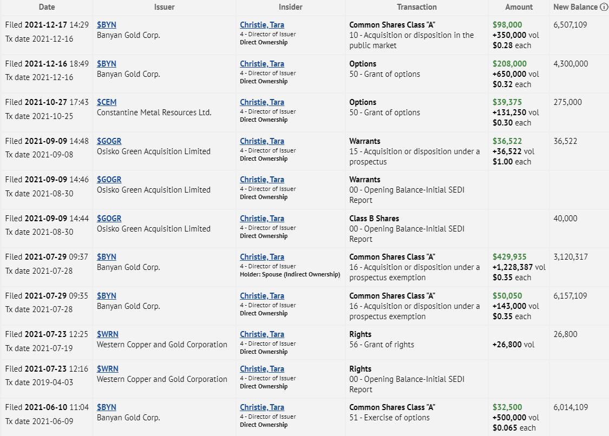Open $GOGR ticker in row filed 14:44

109,218
